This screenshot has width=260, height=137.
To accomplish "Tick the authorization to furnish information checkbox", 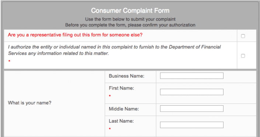I will coord(243,56).
